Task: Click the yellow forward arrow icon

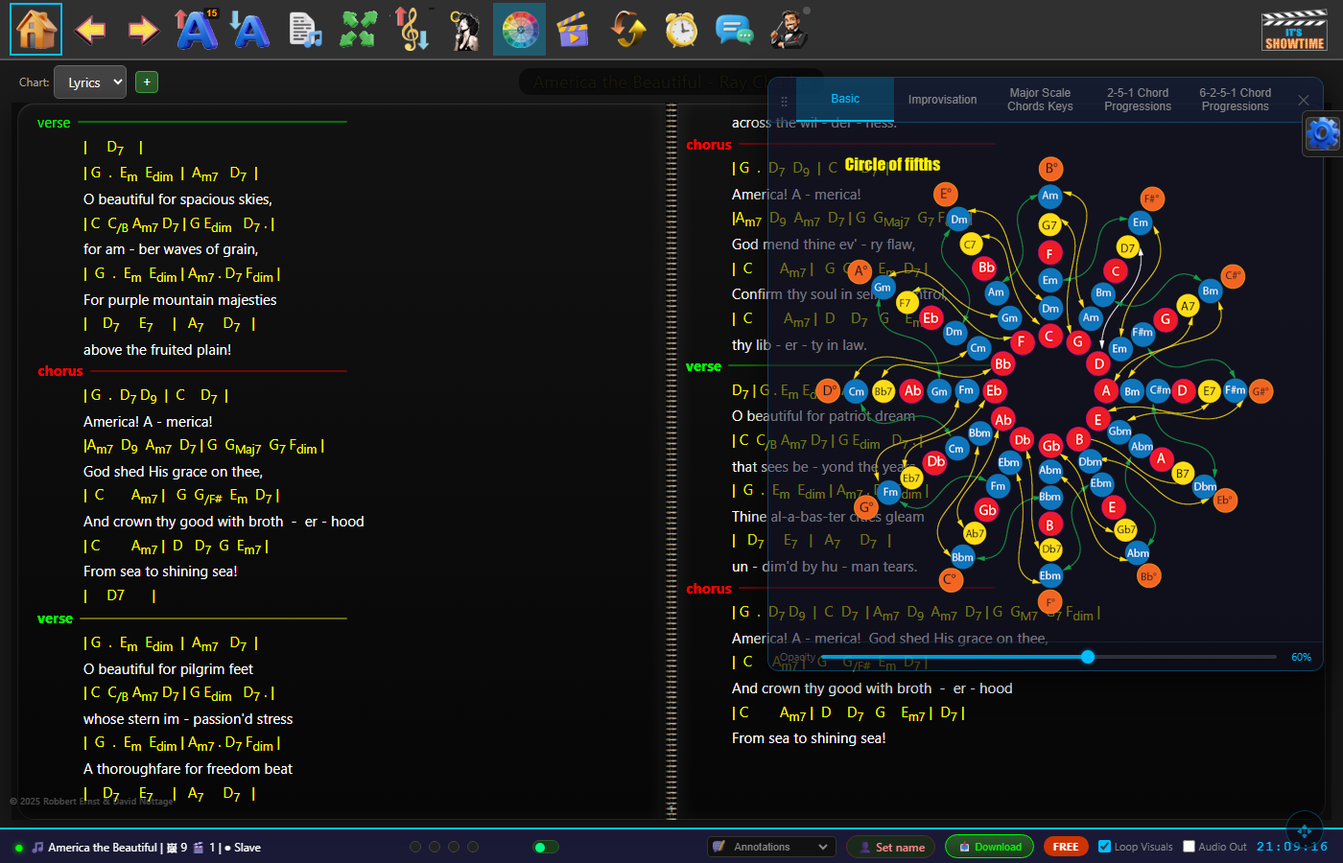Action: click(143, 30)
